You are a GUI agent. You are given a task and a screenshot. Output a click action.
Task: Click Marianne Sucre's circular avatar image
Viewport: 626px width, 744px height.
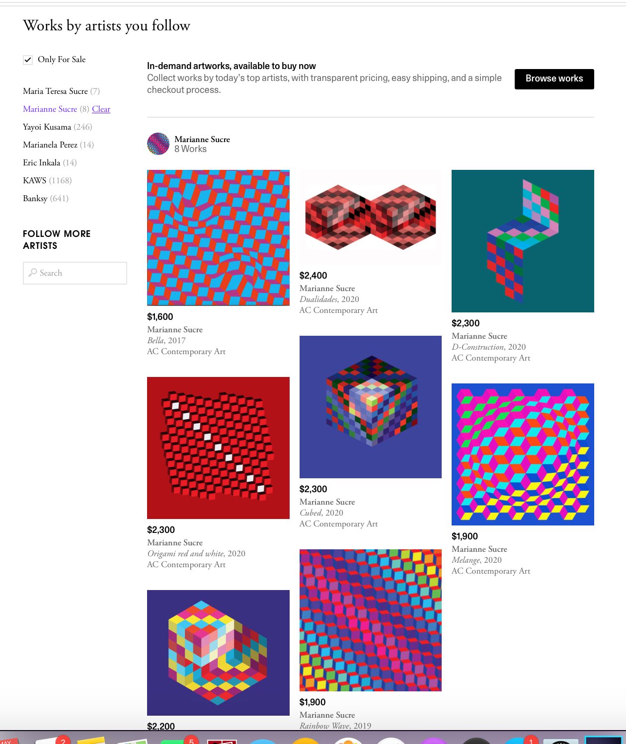[x=158, y=144]
